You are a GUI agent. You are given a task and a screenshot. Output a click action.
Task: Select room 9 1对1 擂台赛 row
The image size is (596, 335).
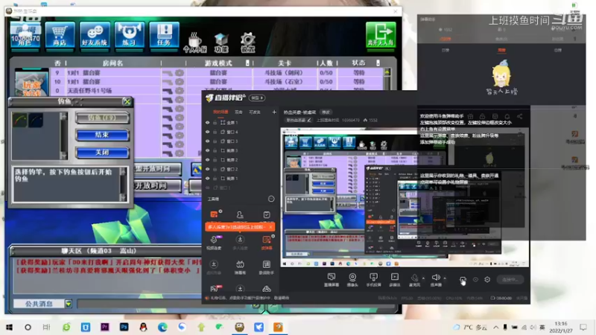click(217, 72)
